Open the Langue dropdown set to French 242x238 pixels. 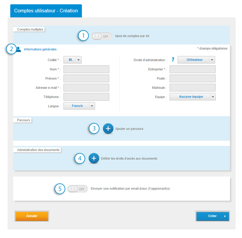[x=79, y=106]
